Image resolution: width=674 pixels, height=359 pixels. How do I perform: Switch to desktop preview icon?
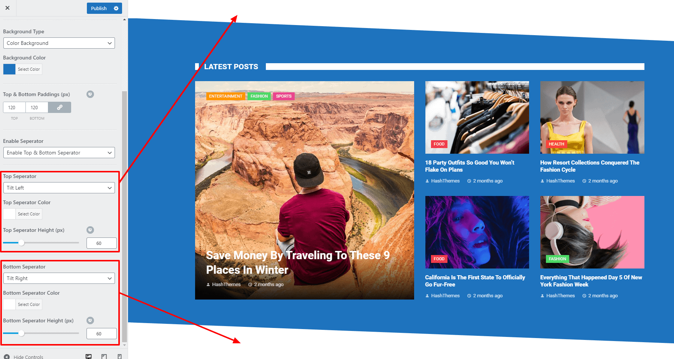click(89, 356)
